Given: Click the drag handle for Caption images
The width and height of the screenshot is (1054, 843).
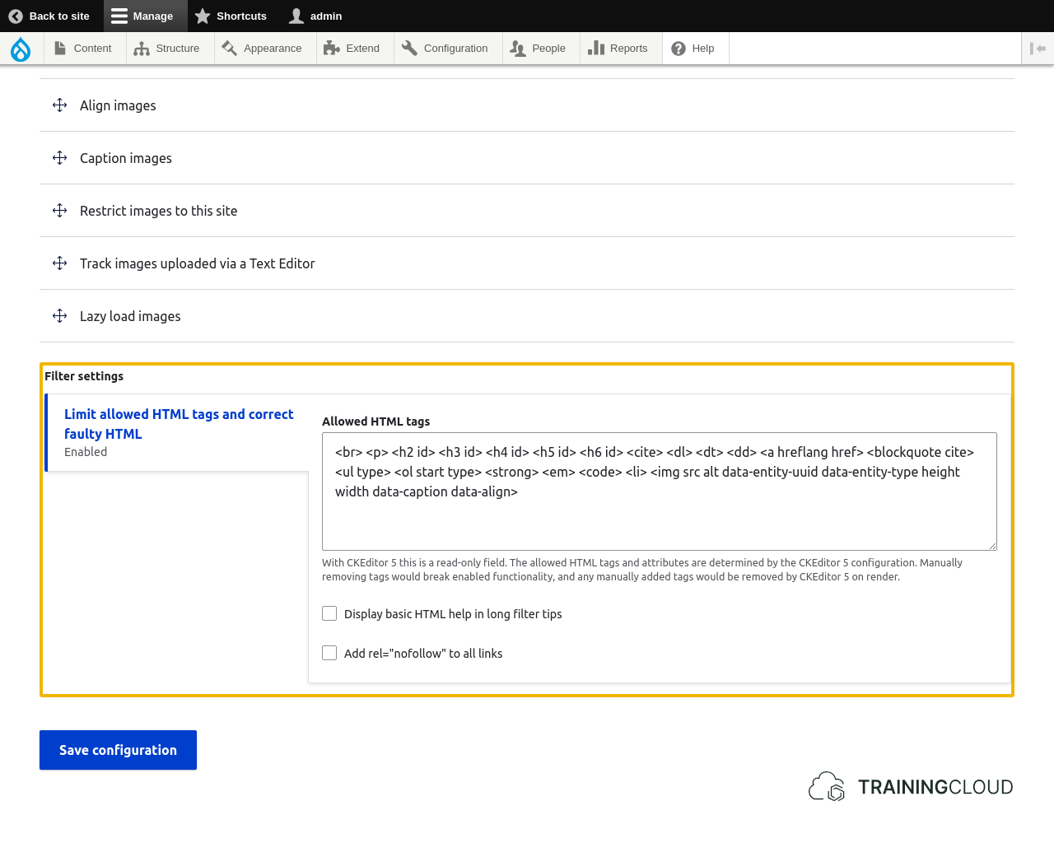Looking at the screenshot, I should (59, 158).
